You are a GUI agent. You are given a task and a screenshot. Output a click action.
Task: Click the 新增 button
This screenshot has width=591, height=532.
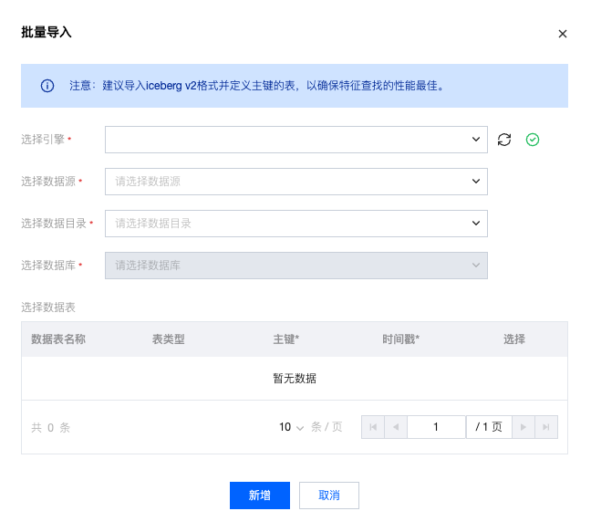pos(260,495)
